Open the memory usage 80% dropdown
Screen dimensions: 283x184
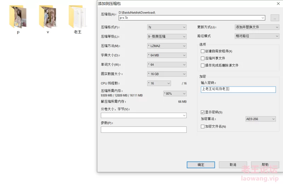[x=175, y=94]
